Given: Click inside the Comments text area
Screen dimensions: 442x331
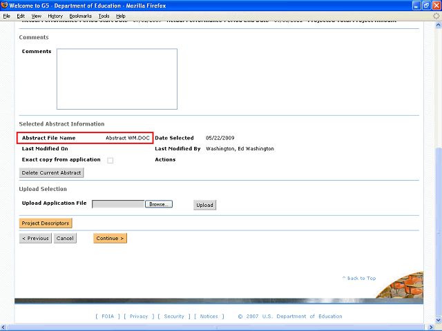Looking at the screenshot, I should pos(117,79).
